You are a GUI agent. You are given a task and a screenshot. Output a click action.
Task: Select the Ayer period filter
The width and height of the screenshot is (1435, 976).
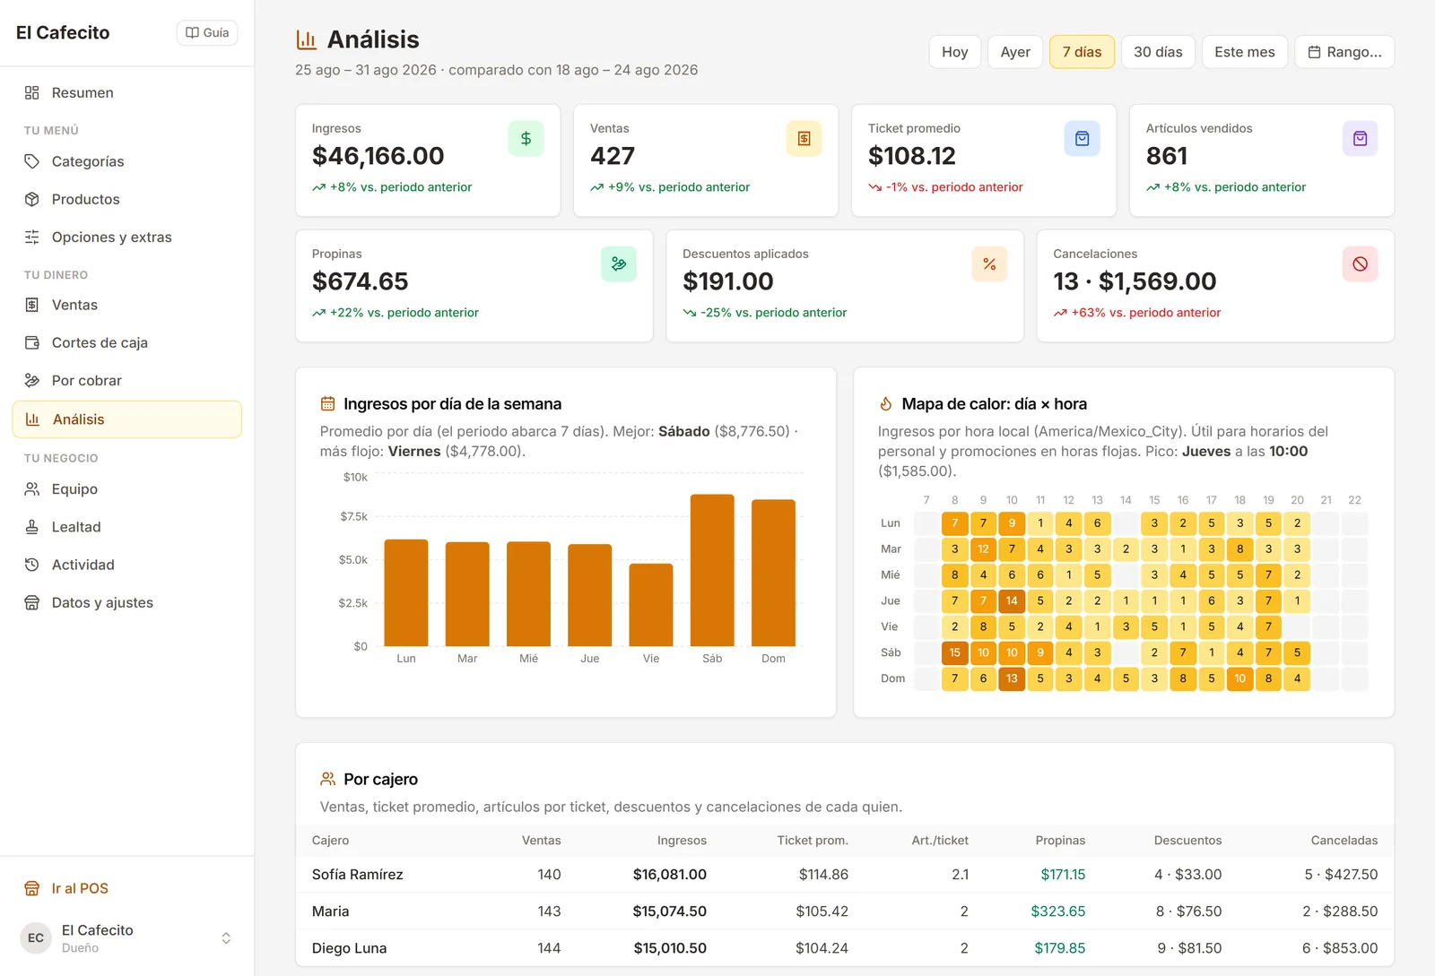(1015, 52)
